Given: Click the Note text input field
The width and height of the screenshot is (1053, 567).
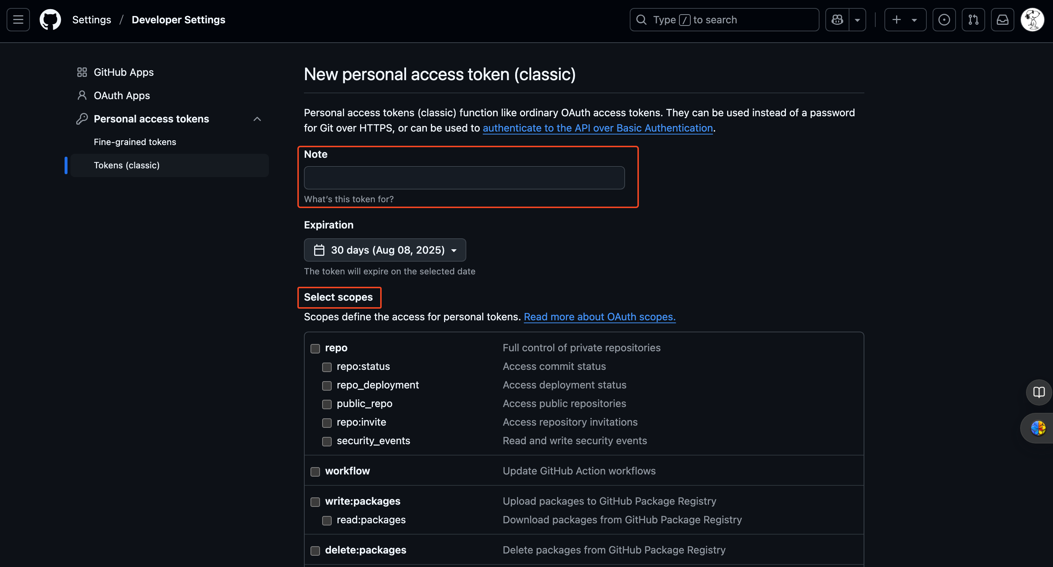Looking at the screenshot, I should [x=464, y=177].
